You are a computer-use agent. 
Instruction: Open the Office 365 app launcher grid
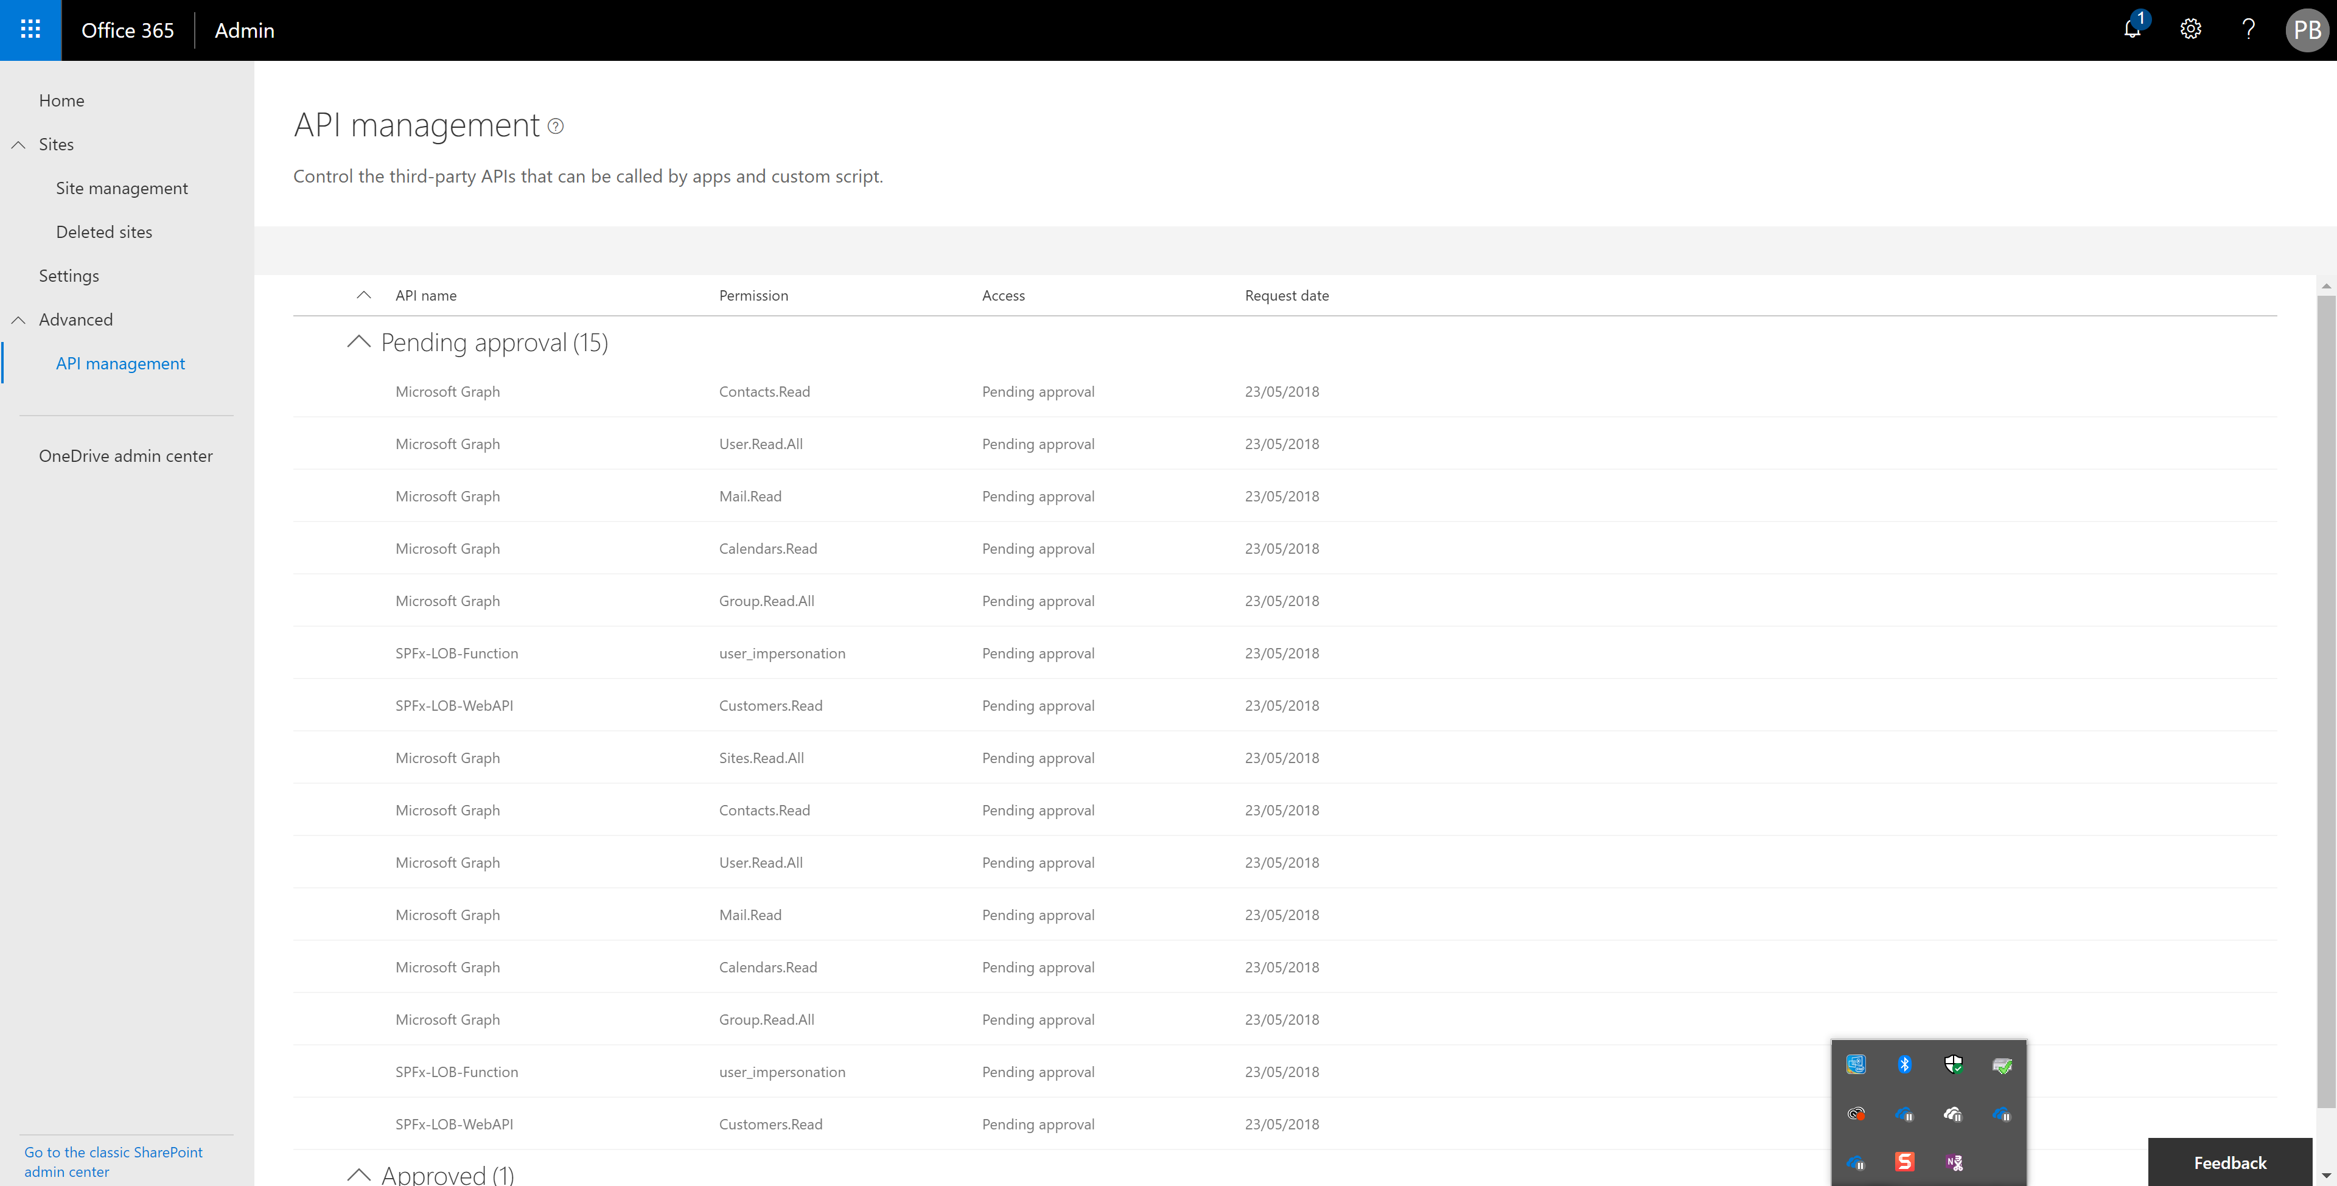[x=30, y=30]
